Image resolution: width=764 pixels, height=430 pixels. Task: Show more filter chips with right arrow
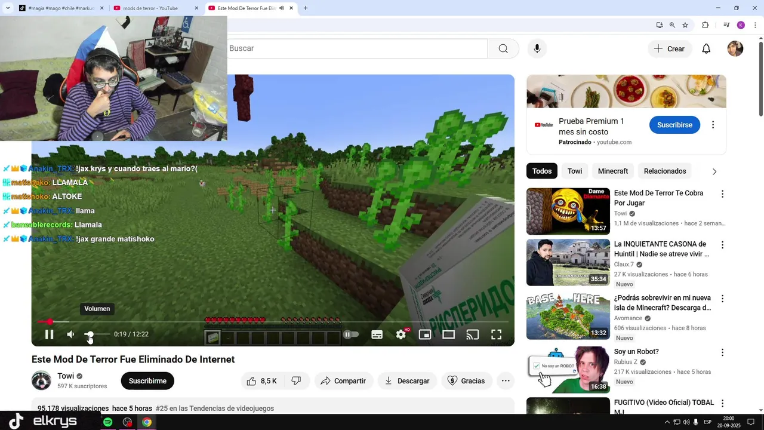click(x=714, y=171)
